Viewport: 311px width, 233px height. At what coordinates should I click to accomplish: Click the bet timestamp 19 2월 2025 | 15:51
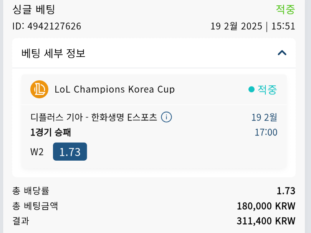pos(253,26)
